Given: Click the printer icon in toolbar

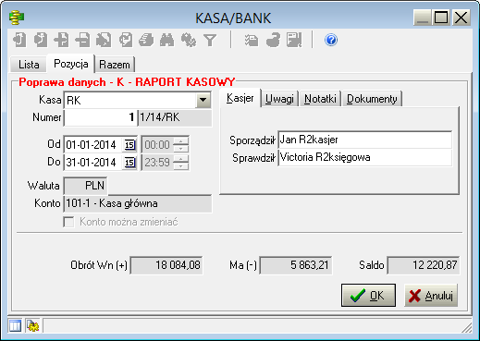Looking at the screenshot, I should coord(146,40).
